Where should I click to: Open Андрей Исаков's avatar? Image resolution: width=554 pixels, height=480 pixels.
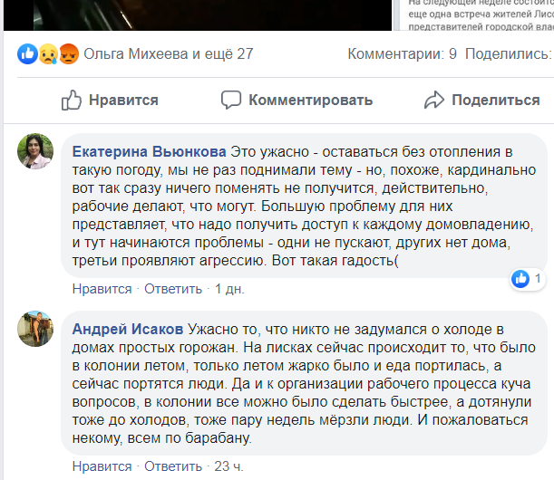(35, 329)
